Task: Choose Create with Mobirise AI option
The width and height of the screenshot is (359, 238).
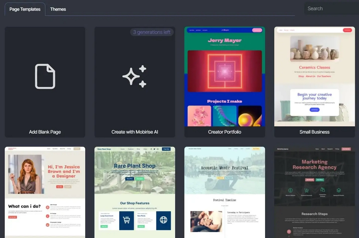Action: click(135, 132)
